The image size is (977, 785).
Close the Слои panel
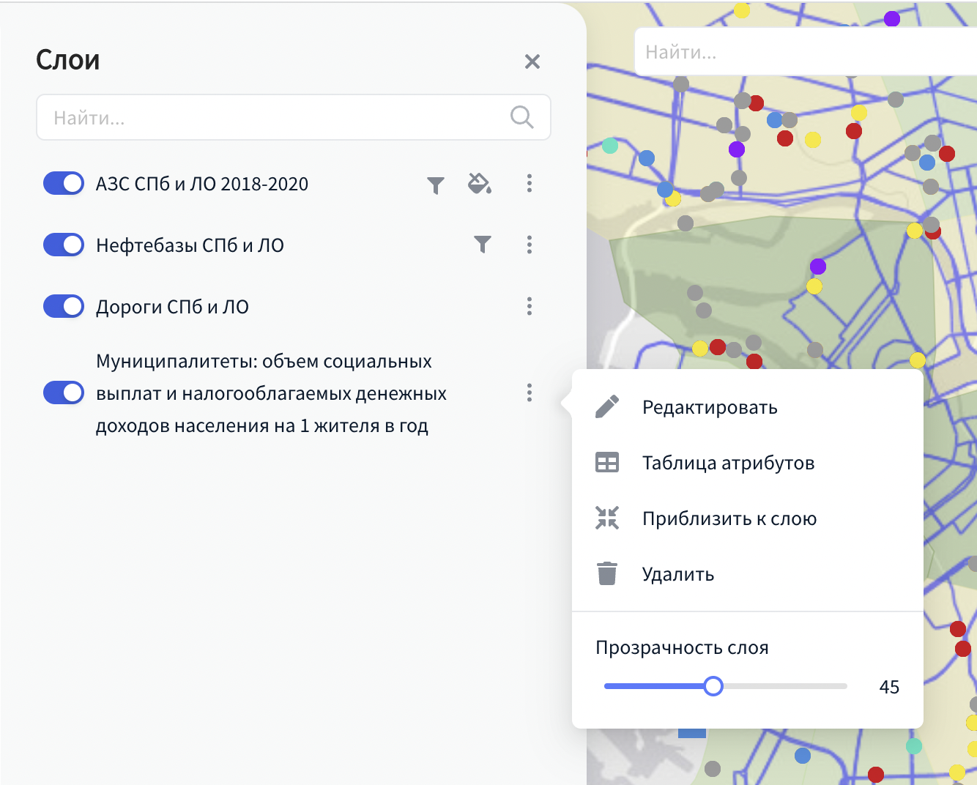(532, 62)
